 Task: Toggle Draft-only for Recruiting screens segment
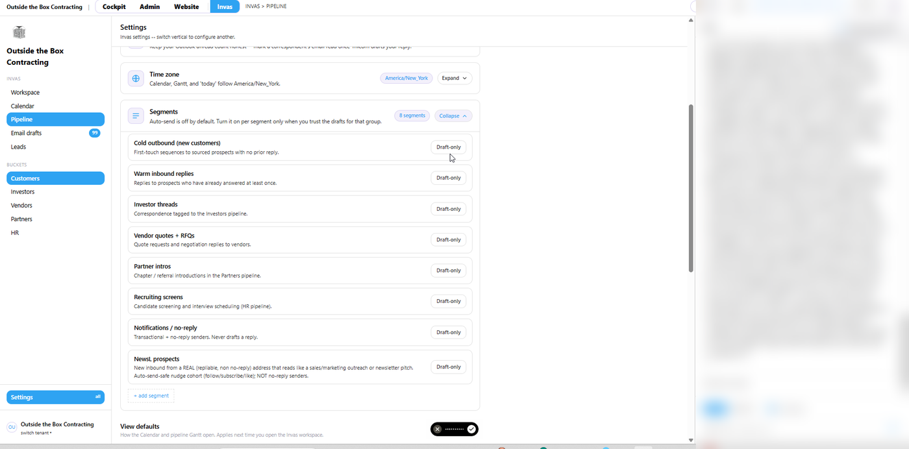pos(449,301)
